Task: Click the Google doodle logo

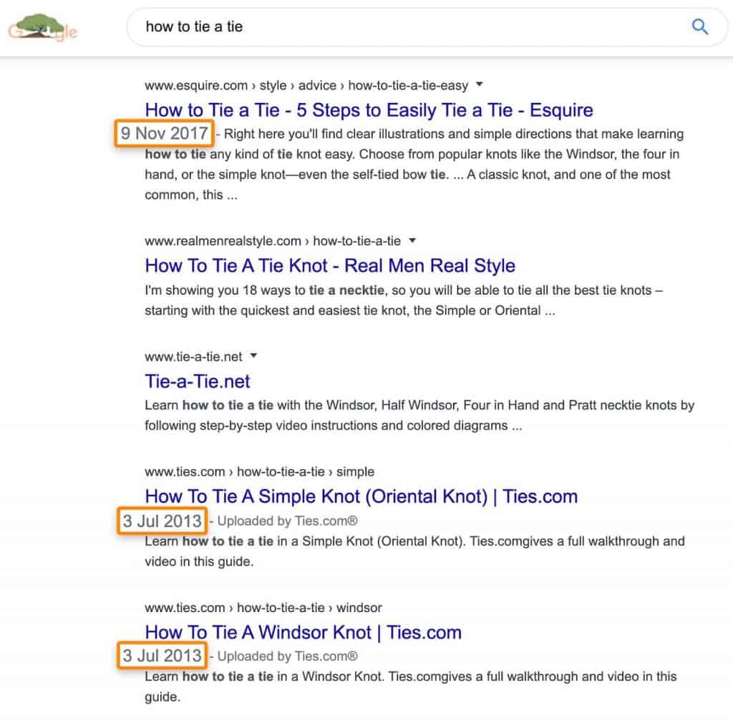Action: [42, 27]
